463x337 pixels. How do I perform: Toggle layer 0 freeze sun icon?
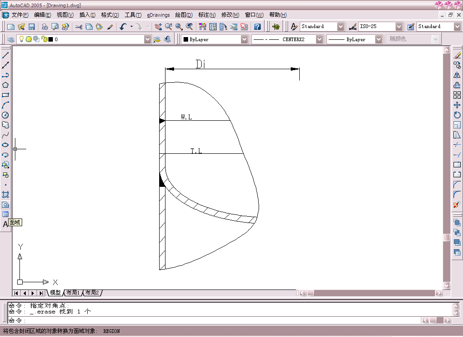[28, 39]
